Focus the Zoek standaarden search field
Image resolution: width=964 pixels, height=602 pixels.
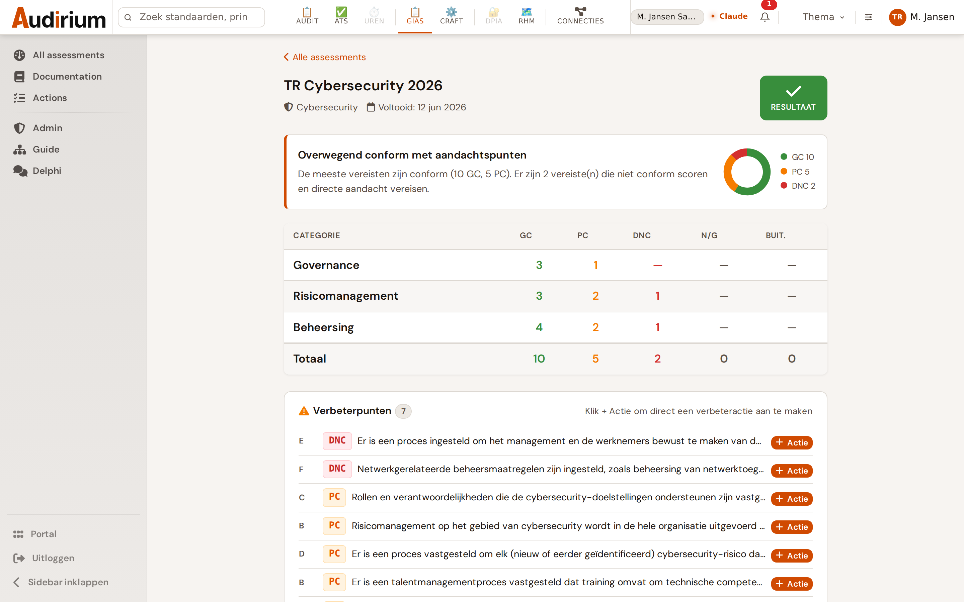[x=191, y=17]
